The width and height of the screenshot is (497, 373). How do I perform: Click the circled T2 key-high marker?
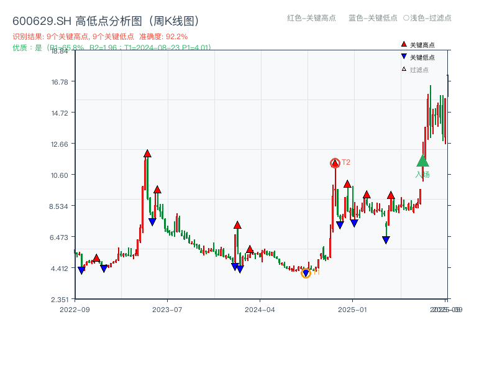[335, 162]
